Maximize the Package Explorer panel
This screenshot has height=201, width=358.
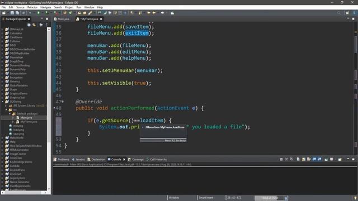47,18
